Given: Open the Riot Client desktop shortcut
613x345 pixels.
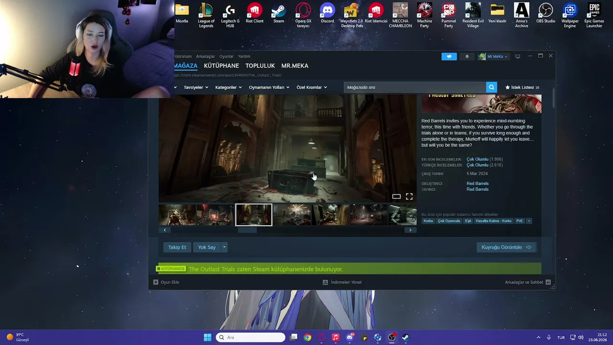Looking at the screenshot, I should [x=254, y=13].
